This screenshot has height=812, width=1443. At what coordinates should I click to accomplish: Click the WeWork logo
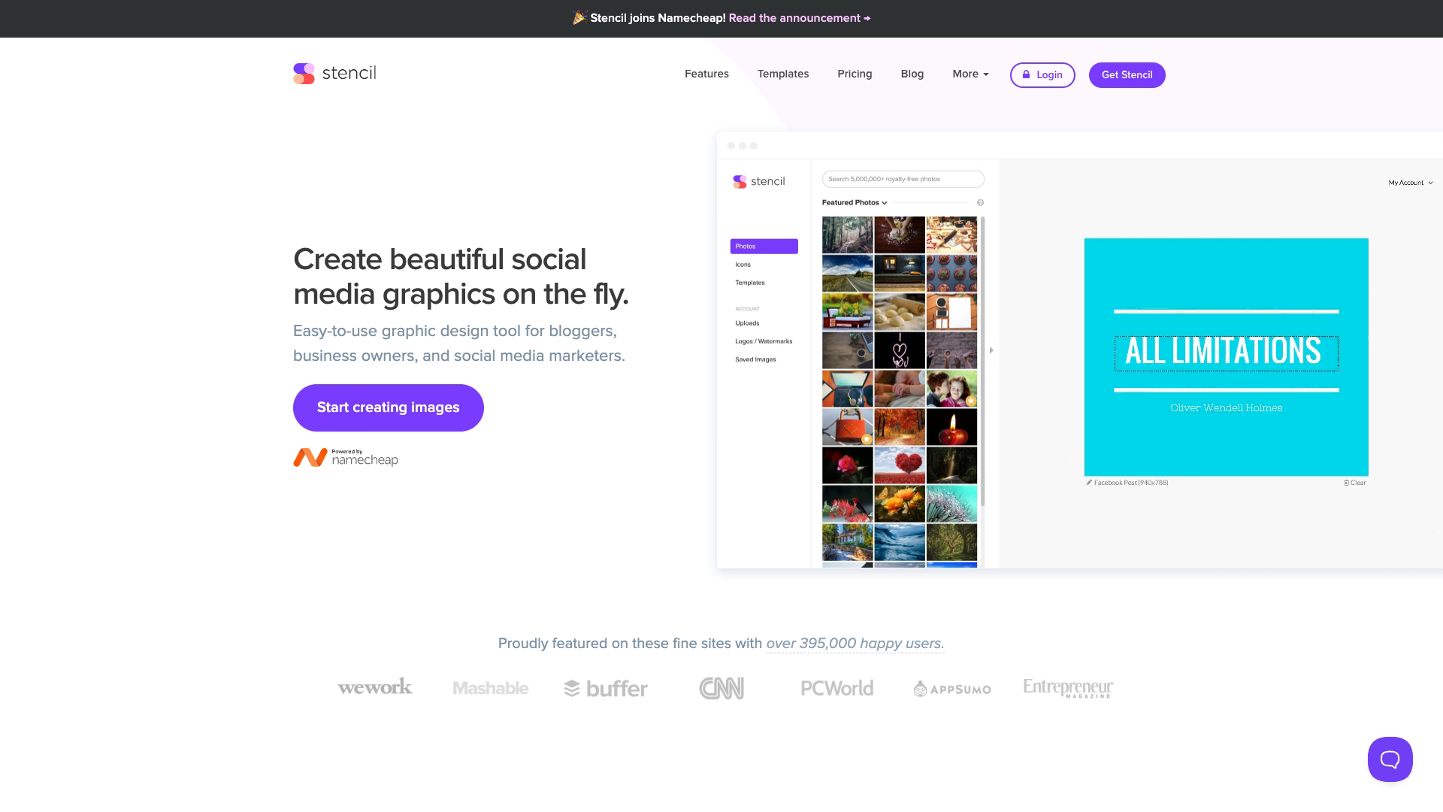tap(375, 686)
